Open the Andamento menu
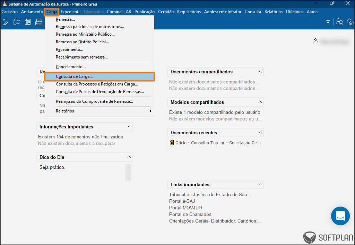The image size is (355, 245). pyautogui.click(x=32, y=12)
